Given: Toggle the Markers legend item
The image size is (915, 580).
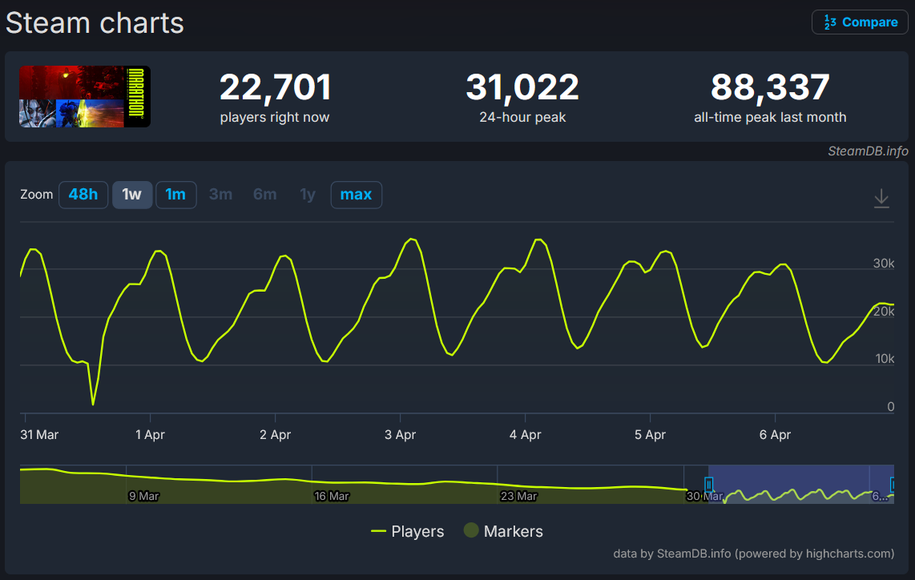Looking at the screenshot, I should click(503, 531).
